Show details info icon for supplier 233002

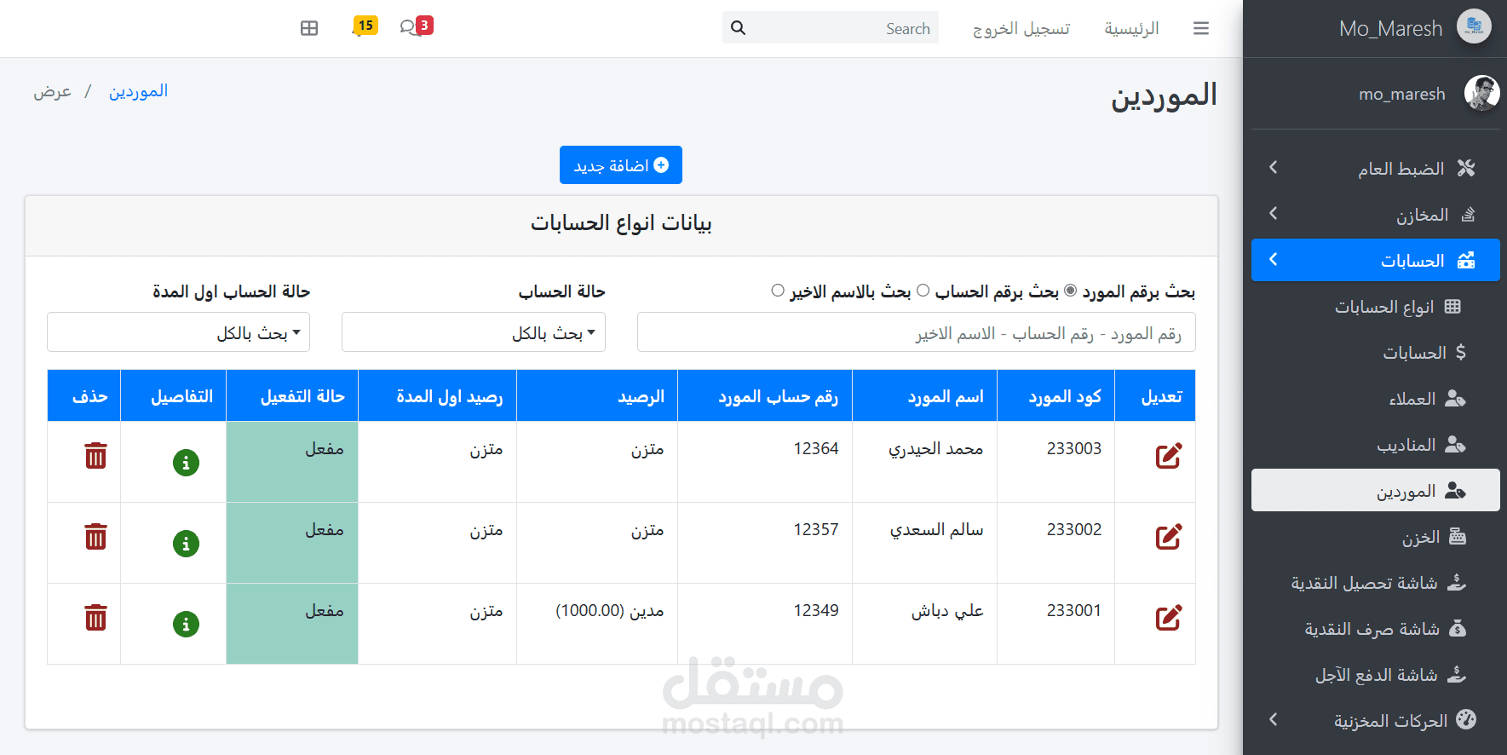coord(186,544)
